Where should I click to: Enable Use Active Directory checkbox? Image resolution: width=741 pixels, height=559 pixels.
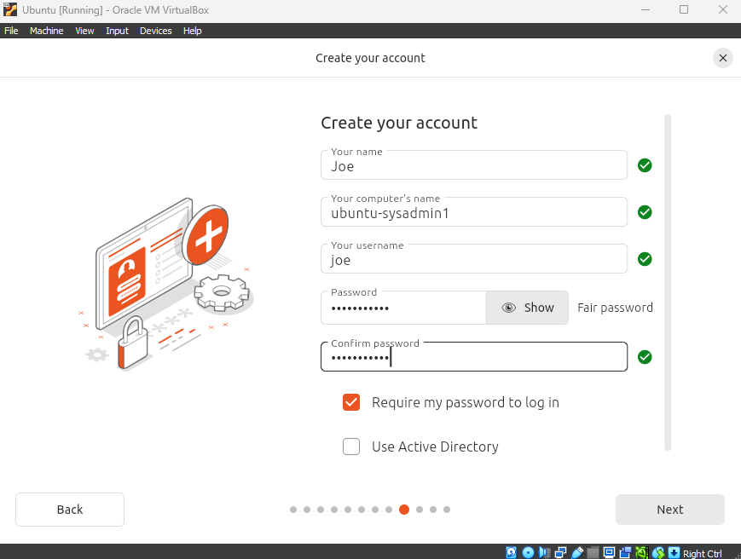(x=351, y=447)
